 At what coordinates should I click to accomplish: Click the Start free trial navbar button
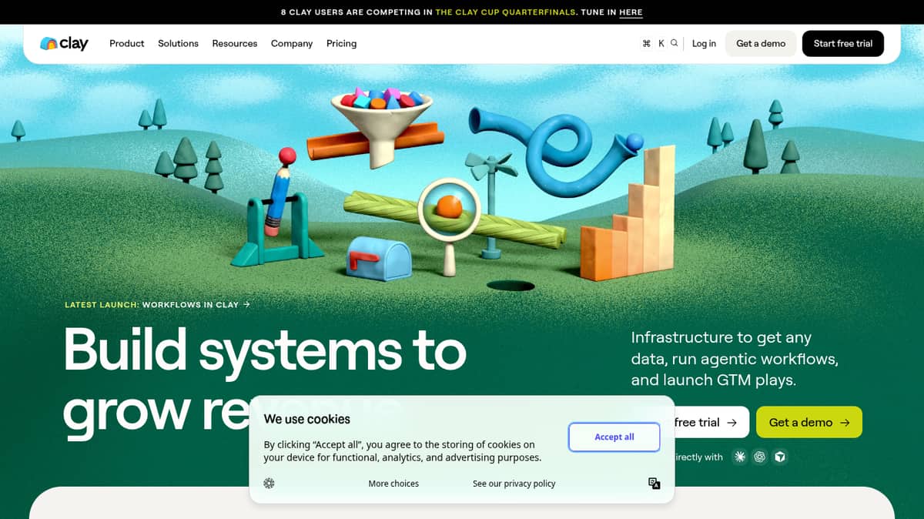tap(843, 44)
